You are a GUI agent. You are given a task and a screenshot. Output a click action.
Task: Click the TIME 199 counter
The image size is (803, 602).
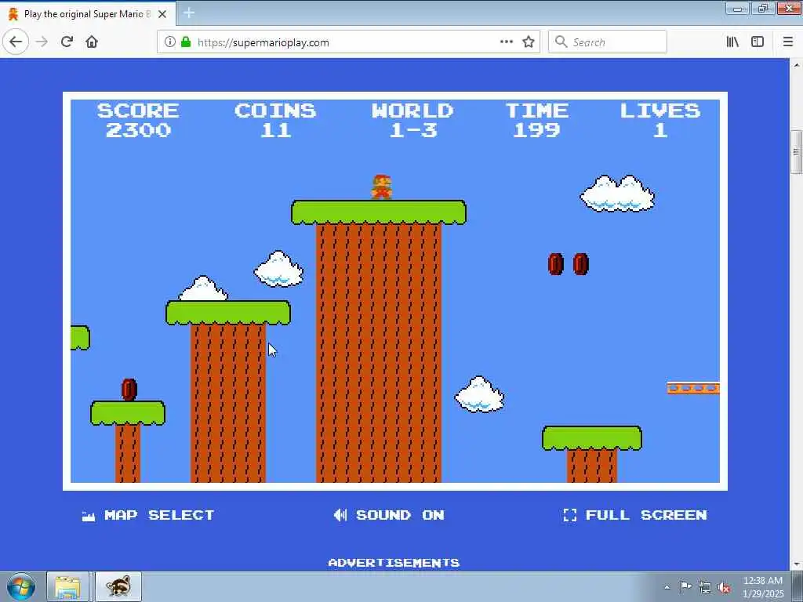536,121
